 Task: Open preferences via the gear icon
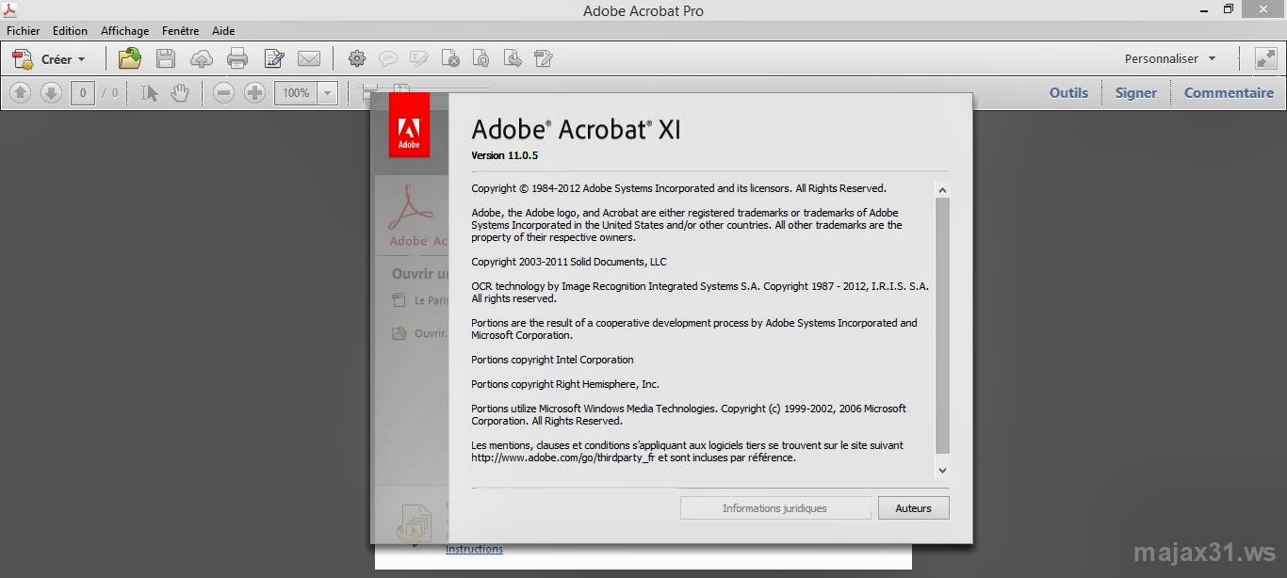pyautogui.click(x=357, y=58)
